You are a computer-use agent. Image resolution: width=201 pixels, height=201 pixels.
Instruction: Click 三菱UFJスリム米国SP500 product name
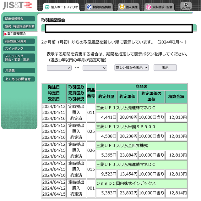[x=126, y=127]
